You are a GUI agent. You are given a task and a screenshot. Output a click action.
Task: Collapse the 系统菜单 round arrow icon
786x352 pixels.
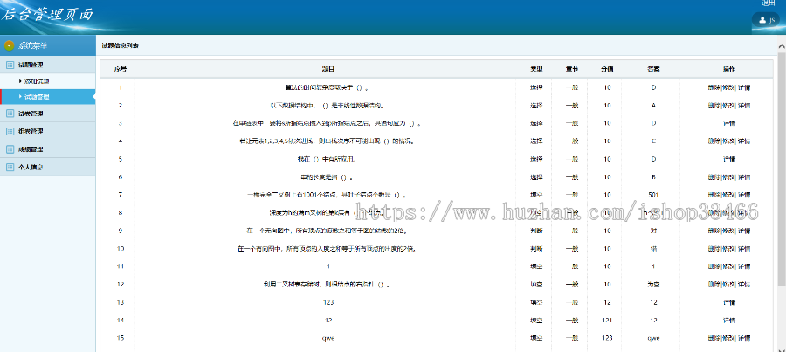point(9,45)
